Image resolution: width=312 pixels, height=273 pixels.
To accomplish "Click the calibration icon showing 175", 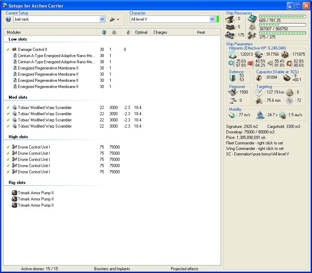I will [230, 35].
